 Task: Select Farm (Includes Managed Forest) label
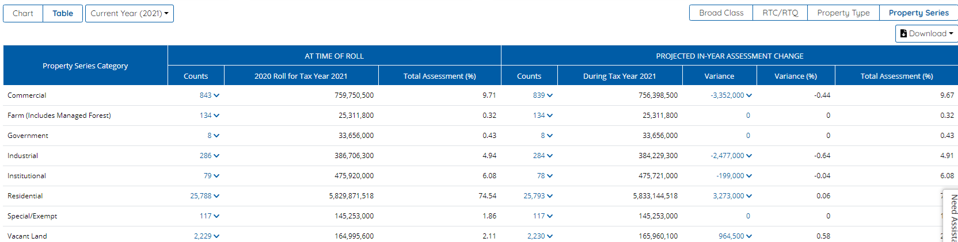(59, 116)
